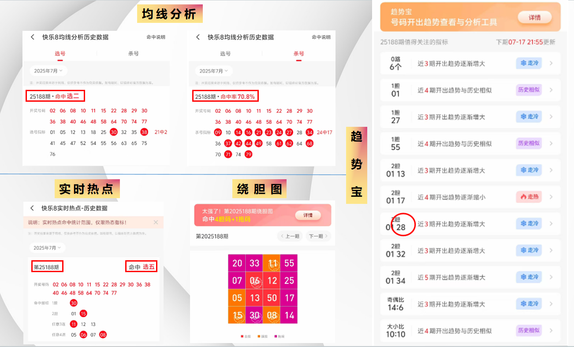Expand the 2025年7月 dropdown in 选号 panel
This screenshot has height=347, width=574.
pyautogui.click(x=48, y=71)
